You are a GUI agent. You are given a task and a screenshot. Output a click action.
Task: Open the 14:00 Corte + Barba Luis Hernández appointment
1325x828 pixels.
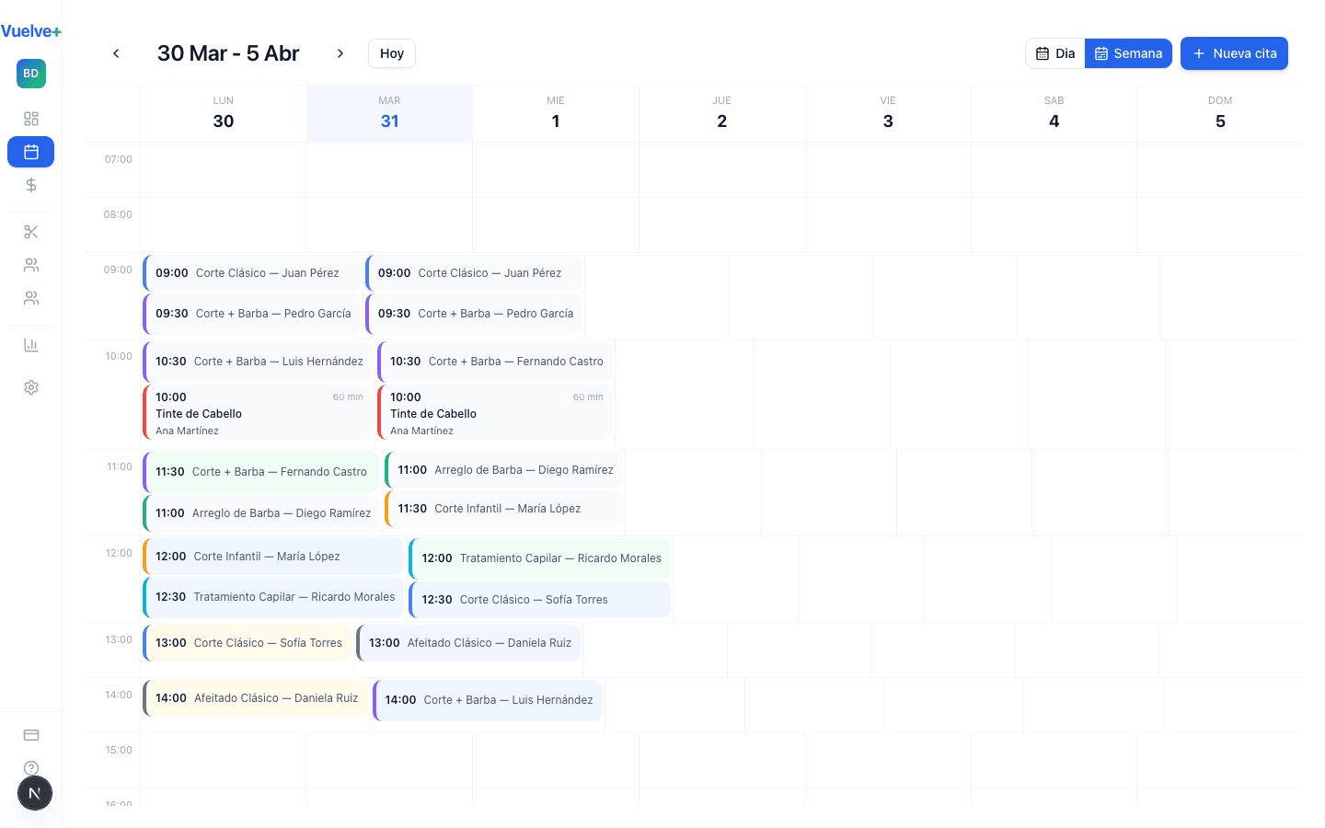pyautogui.click(x=488, y=700)
